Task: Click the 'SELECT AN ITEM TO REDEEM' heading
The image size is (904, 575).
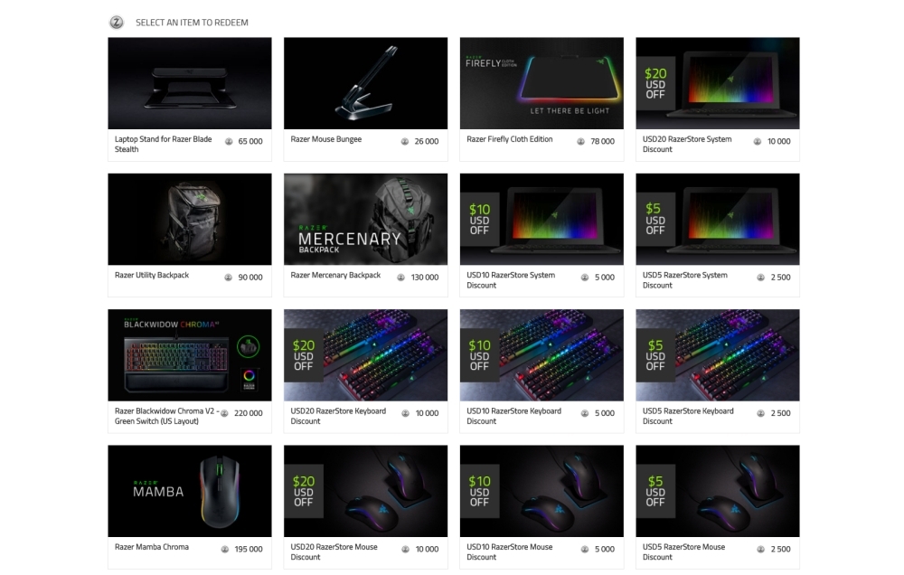Action: tap(192, 23)
